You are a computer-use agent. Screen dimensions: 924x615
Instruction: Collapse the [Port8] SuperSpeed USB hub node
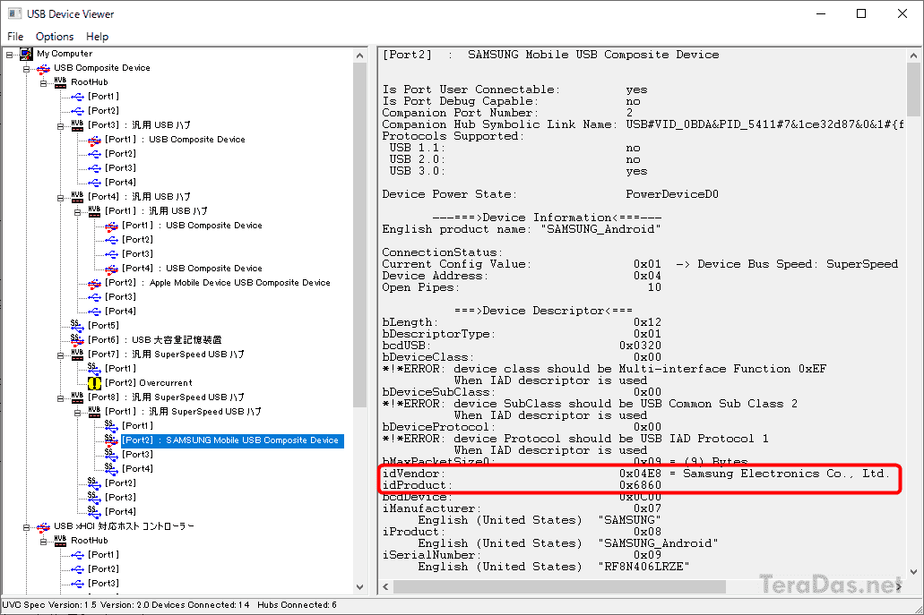(x=61, y=397)
